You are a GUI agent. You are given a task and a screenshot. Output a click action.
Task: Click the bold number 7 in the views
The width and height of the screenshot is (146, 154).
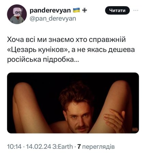[79, 147]
